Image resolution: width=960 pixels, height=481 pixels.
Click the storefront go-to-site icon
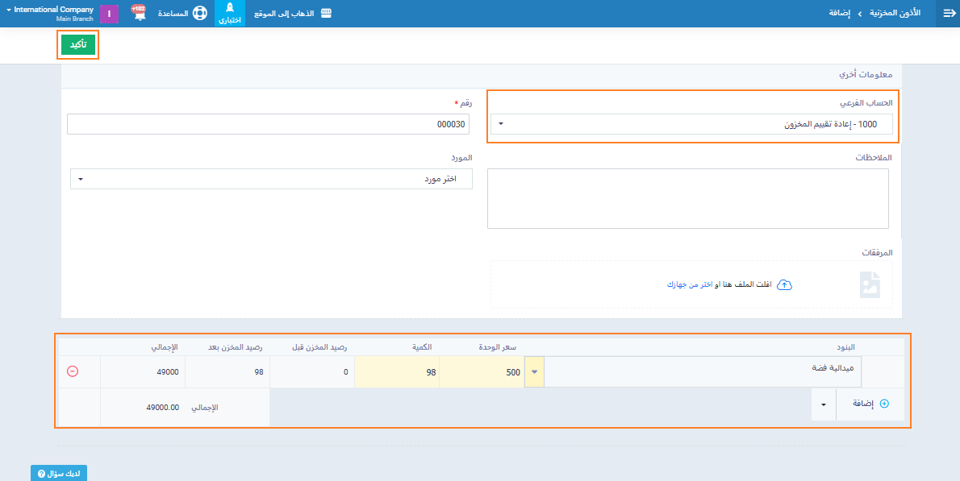tap(326, 14)
